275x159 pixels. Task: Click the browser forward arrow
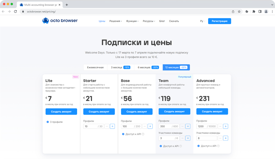coord(9,12)
